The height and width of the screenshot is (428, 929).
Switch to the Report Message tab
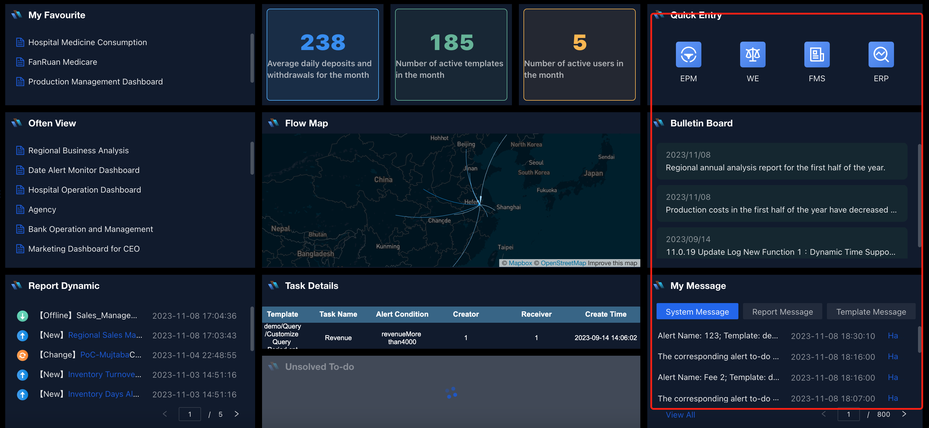[x=782, y=311]
